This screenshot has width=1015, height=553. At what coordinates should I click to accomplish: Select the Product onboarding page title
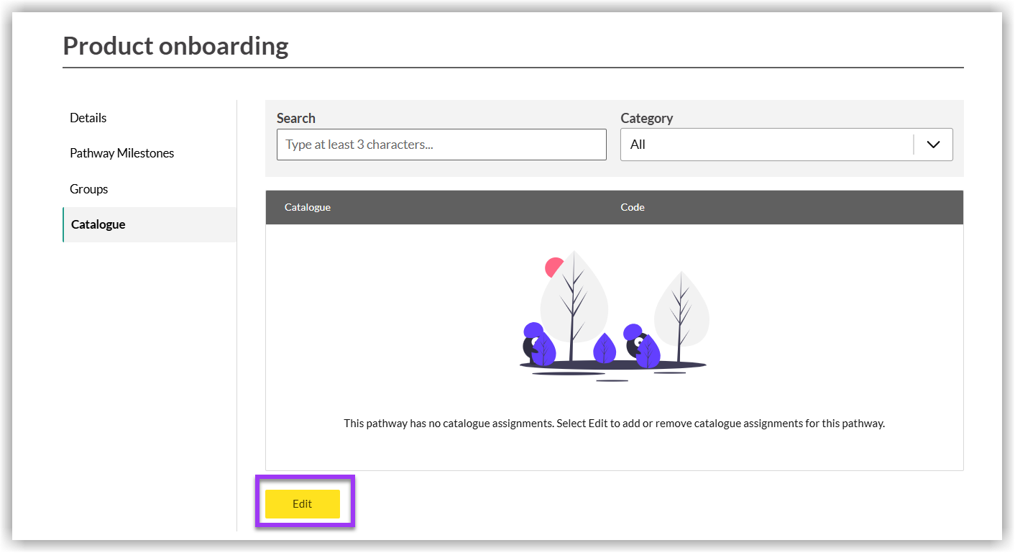pos(175,45)
